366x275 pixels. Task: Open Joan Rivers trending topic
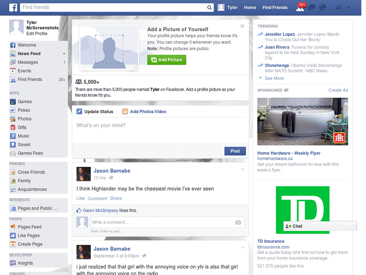277,47
